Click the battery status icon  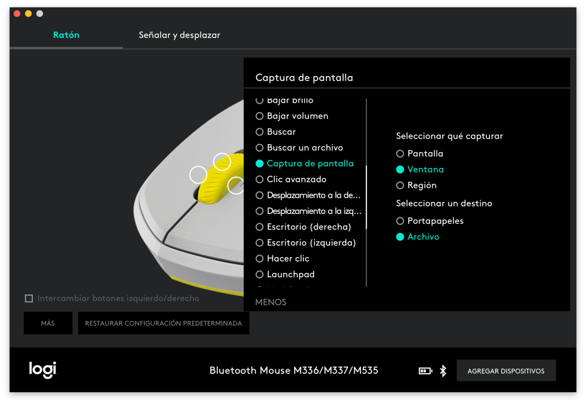(x=425, y=370)
